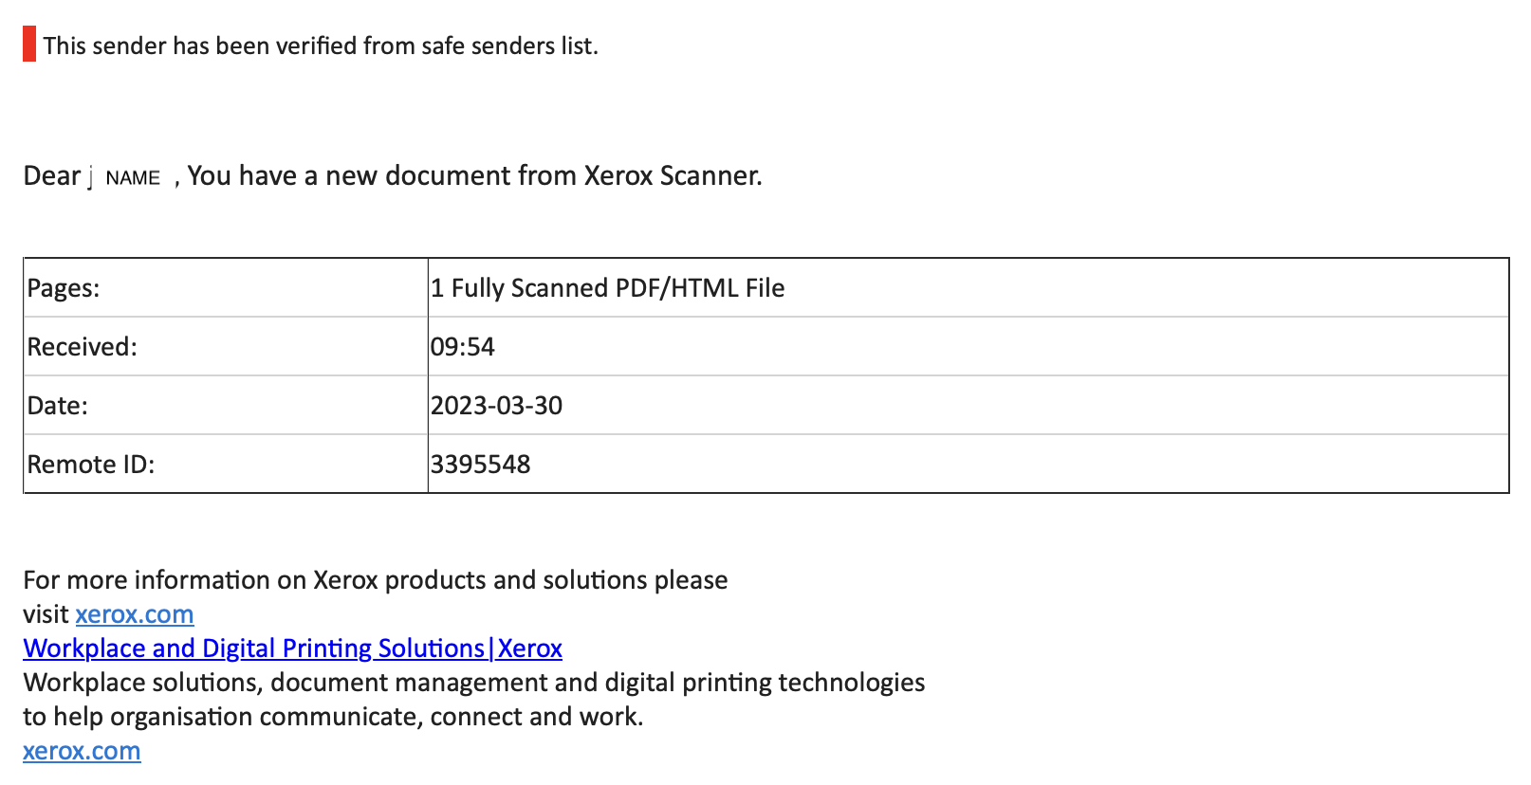
Task: Click the word "Dear" in greeting
Action: pyautogui.click(x=51, y=176)
